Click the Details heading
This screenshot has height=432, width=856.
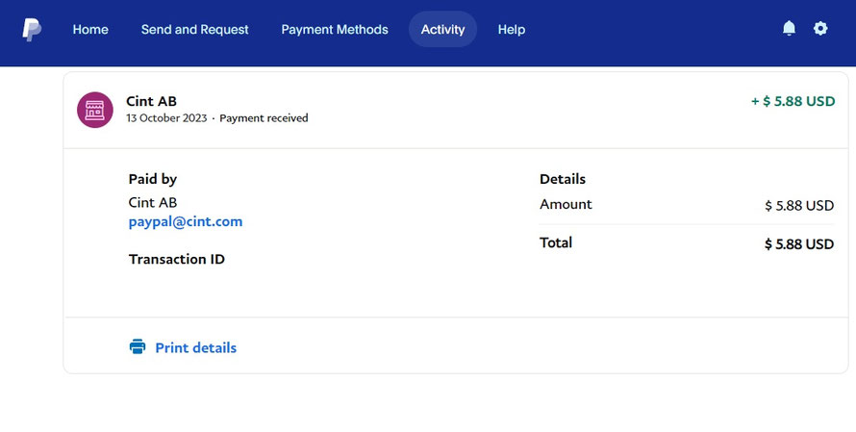tap(563, 179)
